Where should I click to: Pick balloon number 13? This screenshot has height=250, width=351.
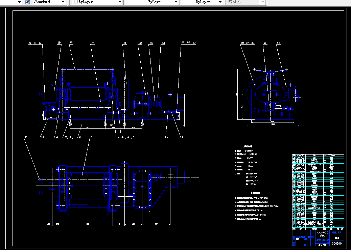42,137
